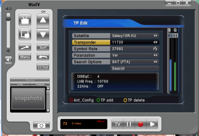Image resolution: width=199 pixels, height=136 pixels.
Task: Click the TP Edit title
Action: 81,23
